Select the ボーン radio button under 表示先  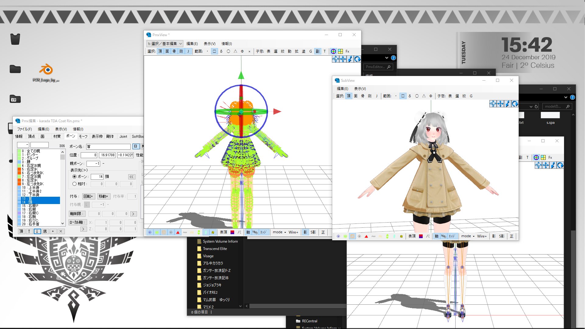click(74, 177)
